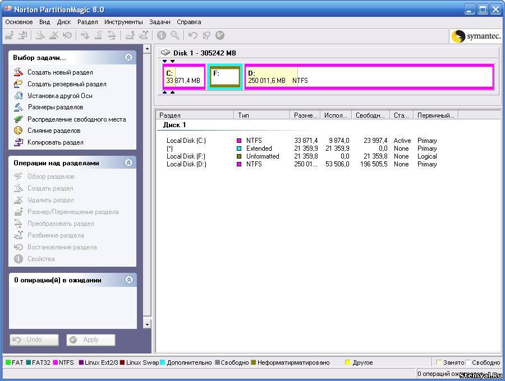Click the Create partition toolbar icon
The width and height of the screenshot is (505, 381).
tap(40, 35)
